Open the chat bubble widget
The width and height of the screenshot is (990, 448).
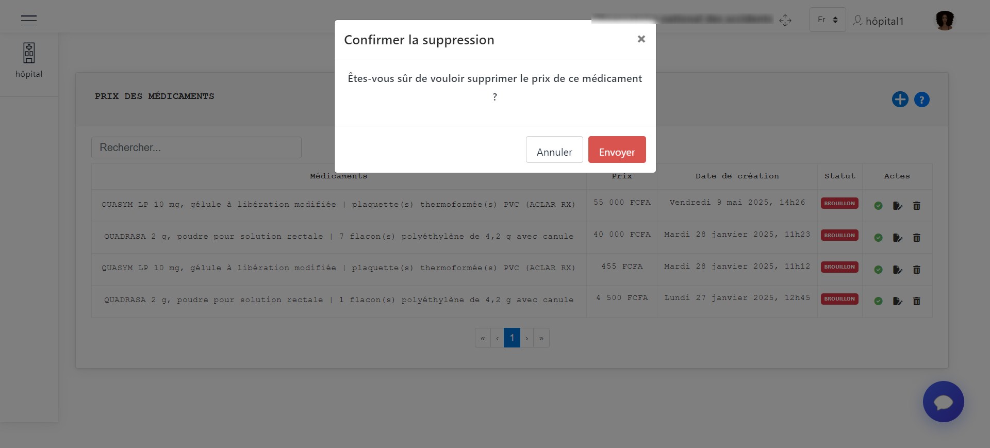944,402
